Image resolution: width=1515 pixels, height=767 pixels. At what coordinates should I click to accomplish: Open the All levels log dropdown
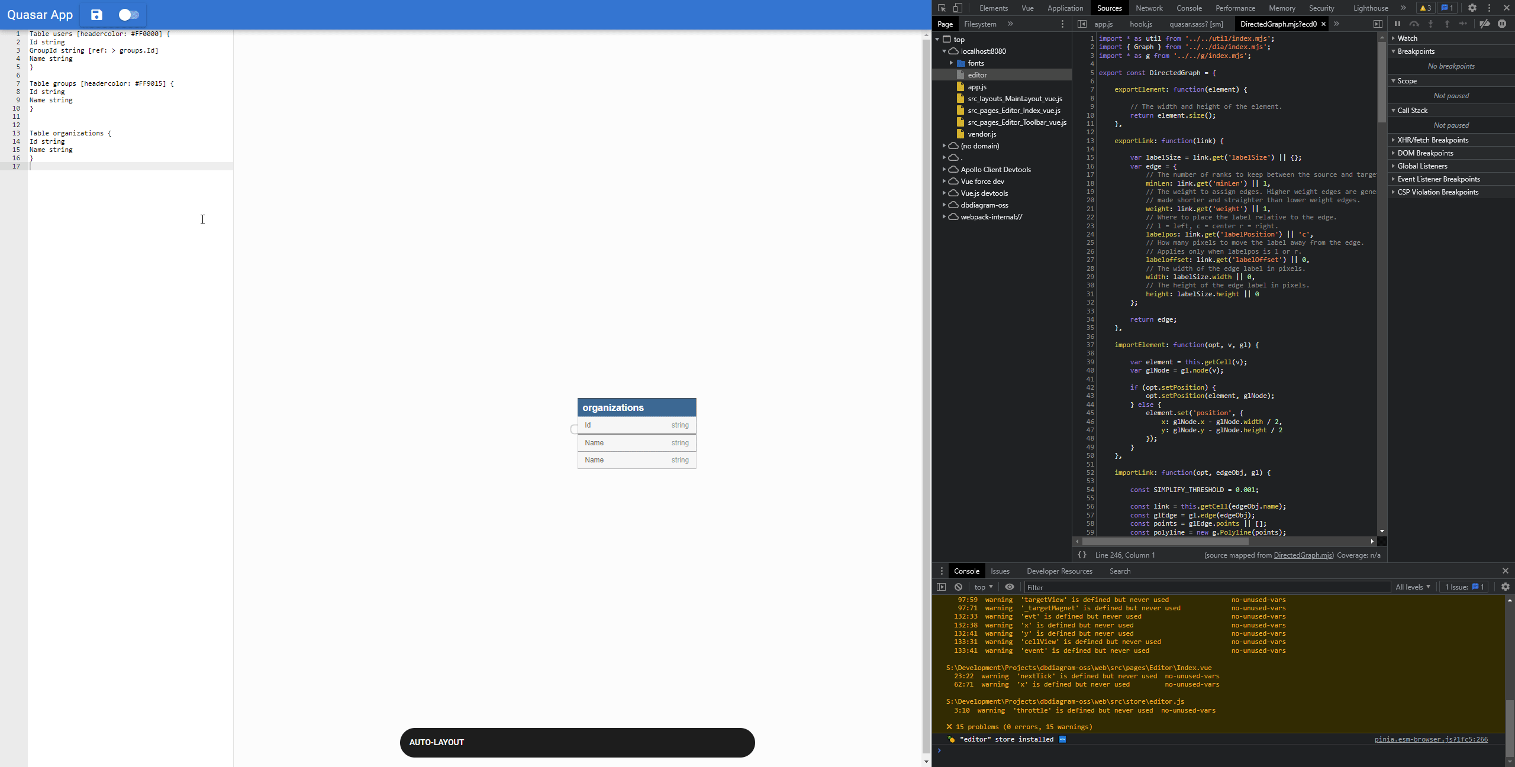(x=1413, y=587)
